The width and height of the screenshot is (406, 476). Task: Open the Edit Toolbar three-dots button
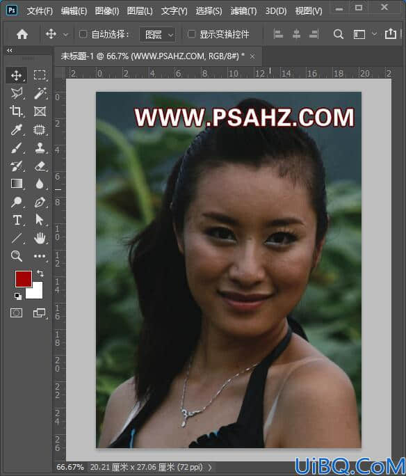pyautogui.click(x=40, y=256)
